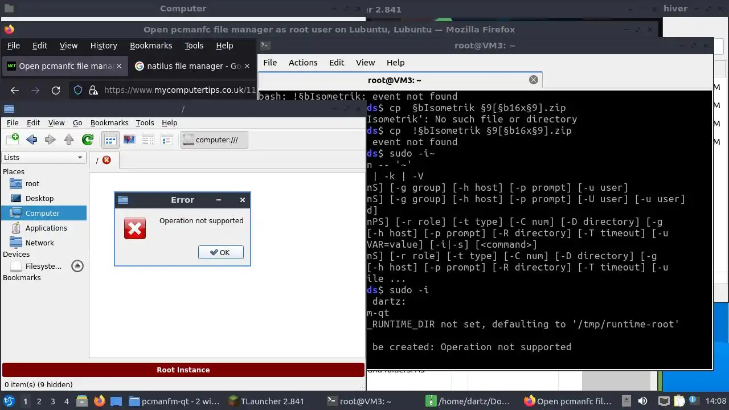Open the Go menu in pcmanfm
Screen dimensions: 729x410
[x=77, y=122]
